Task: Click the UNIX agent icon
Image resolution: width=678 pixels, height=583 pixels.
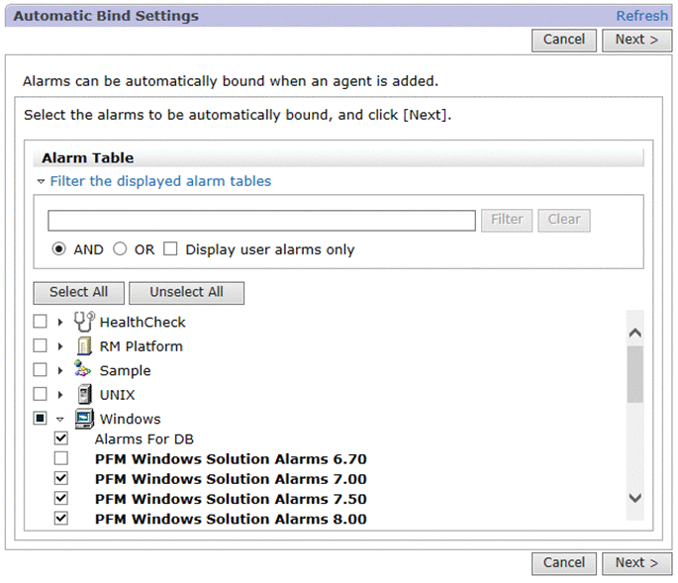Action: click(x=84, y=394)
